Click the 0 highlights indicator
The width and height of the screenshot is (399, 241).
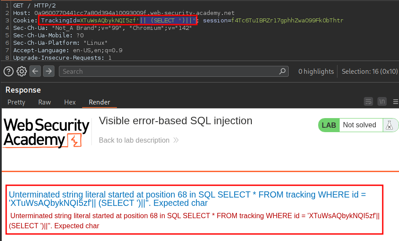click(316, 71)
